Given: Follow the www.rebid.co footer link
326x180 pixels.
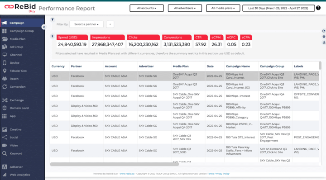Looking at the screenshot, I should tap(127, 174).
